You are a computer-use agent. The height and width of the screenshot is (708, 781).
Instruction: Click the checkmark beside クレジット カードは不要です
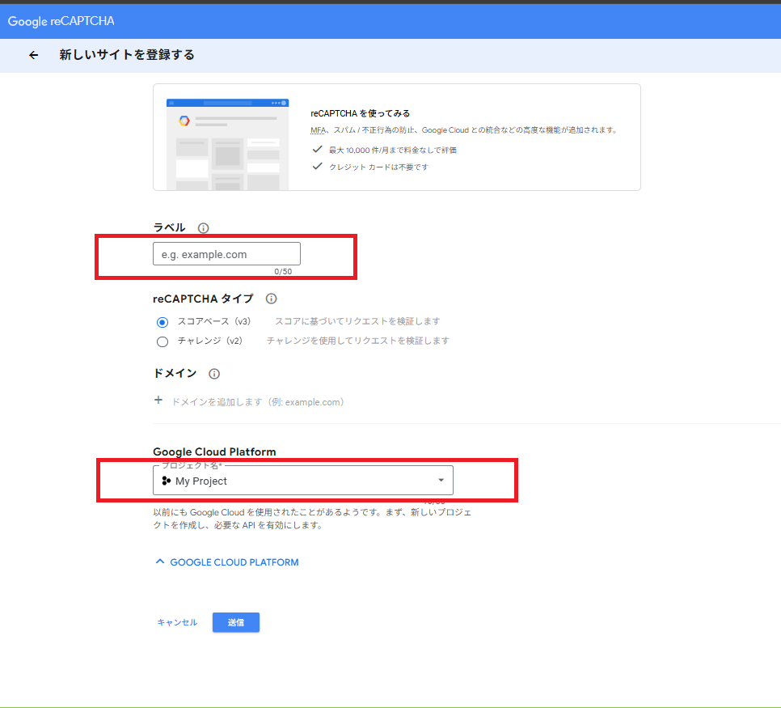[x=318, y=167]
